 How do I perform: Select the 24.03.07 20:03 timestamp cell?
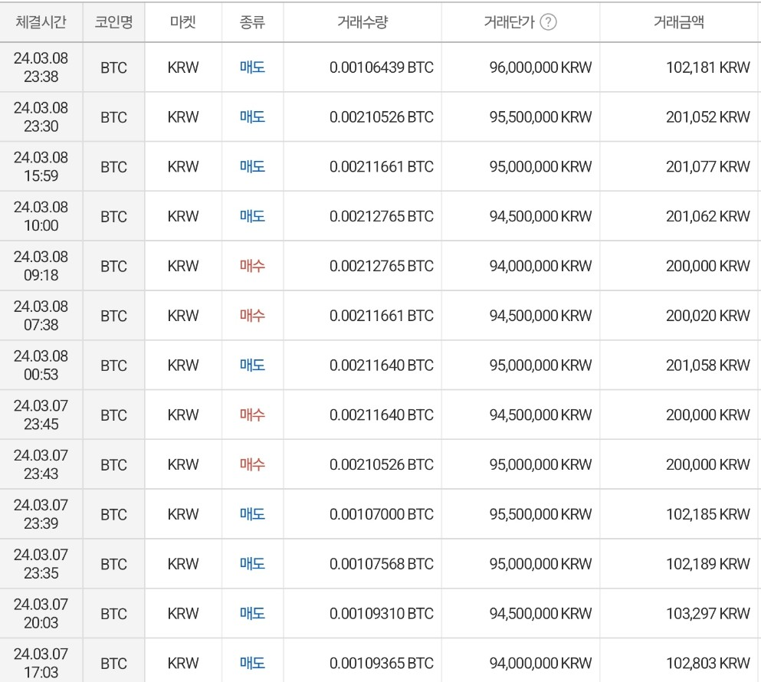(41, 614)
